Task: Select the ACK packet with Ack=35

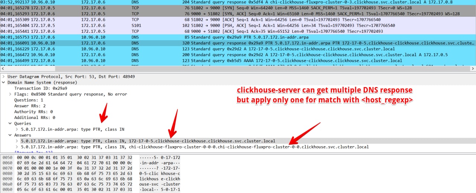Action: (x=238, y=31)
